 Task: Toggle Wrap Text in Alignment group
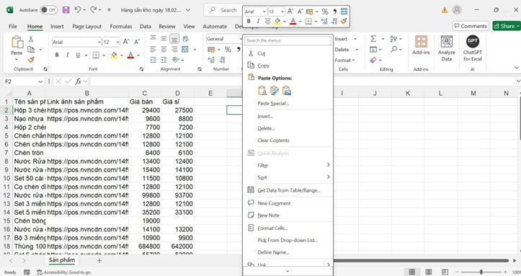[185, 38]
